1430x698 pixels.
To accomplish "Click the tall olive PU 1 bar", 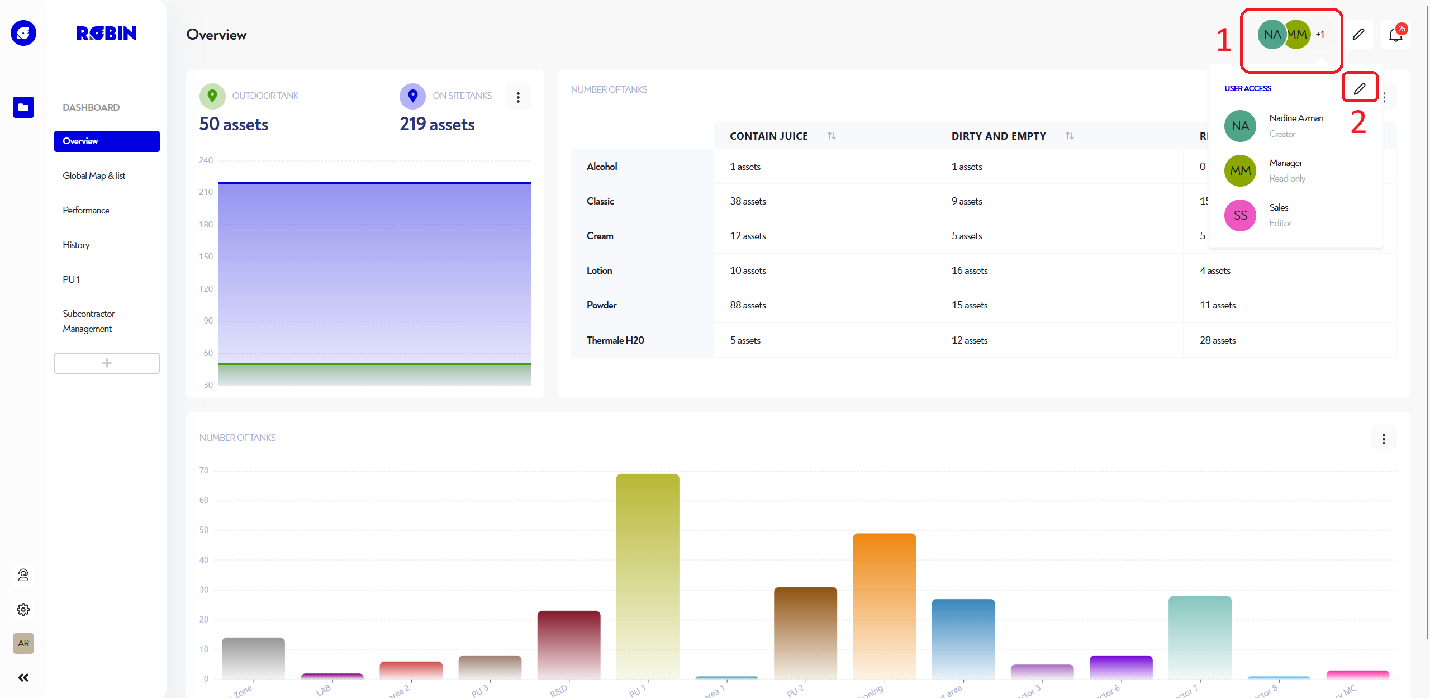I will pos(648,576).
